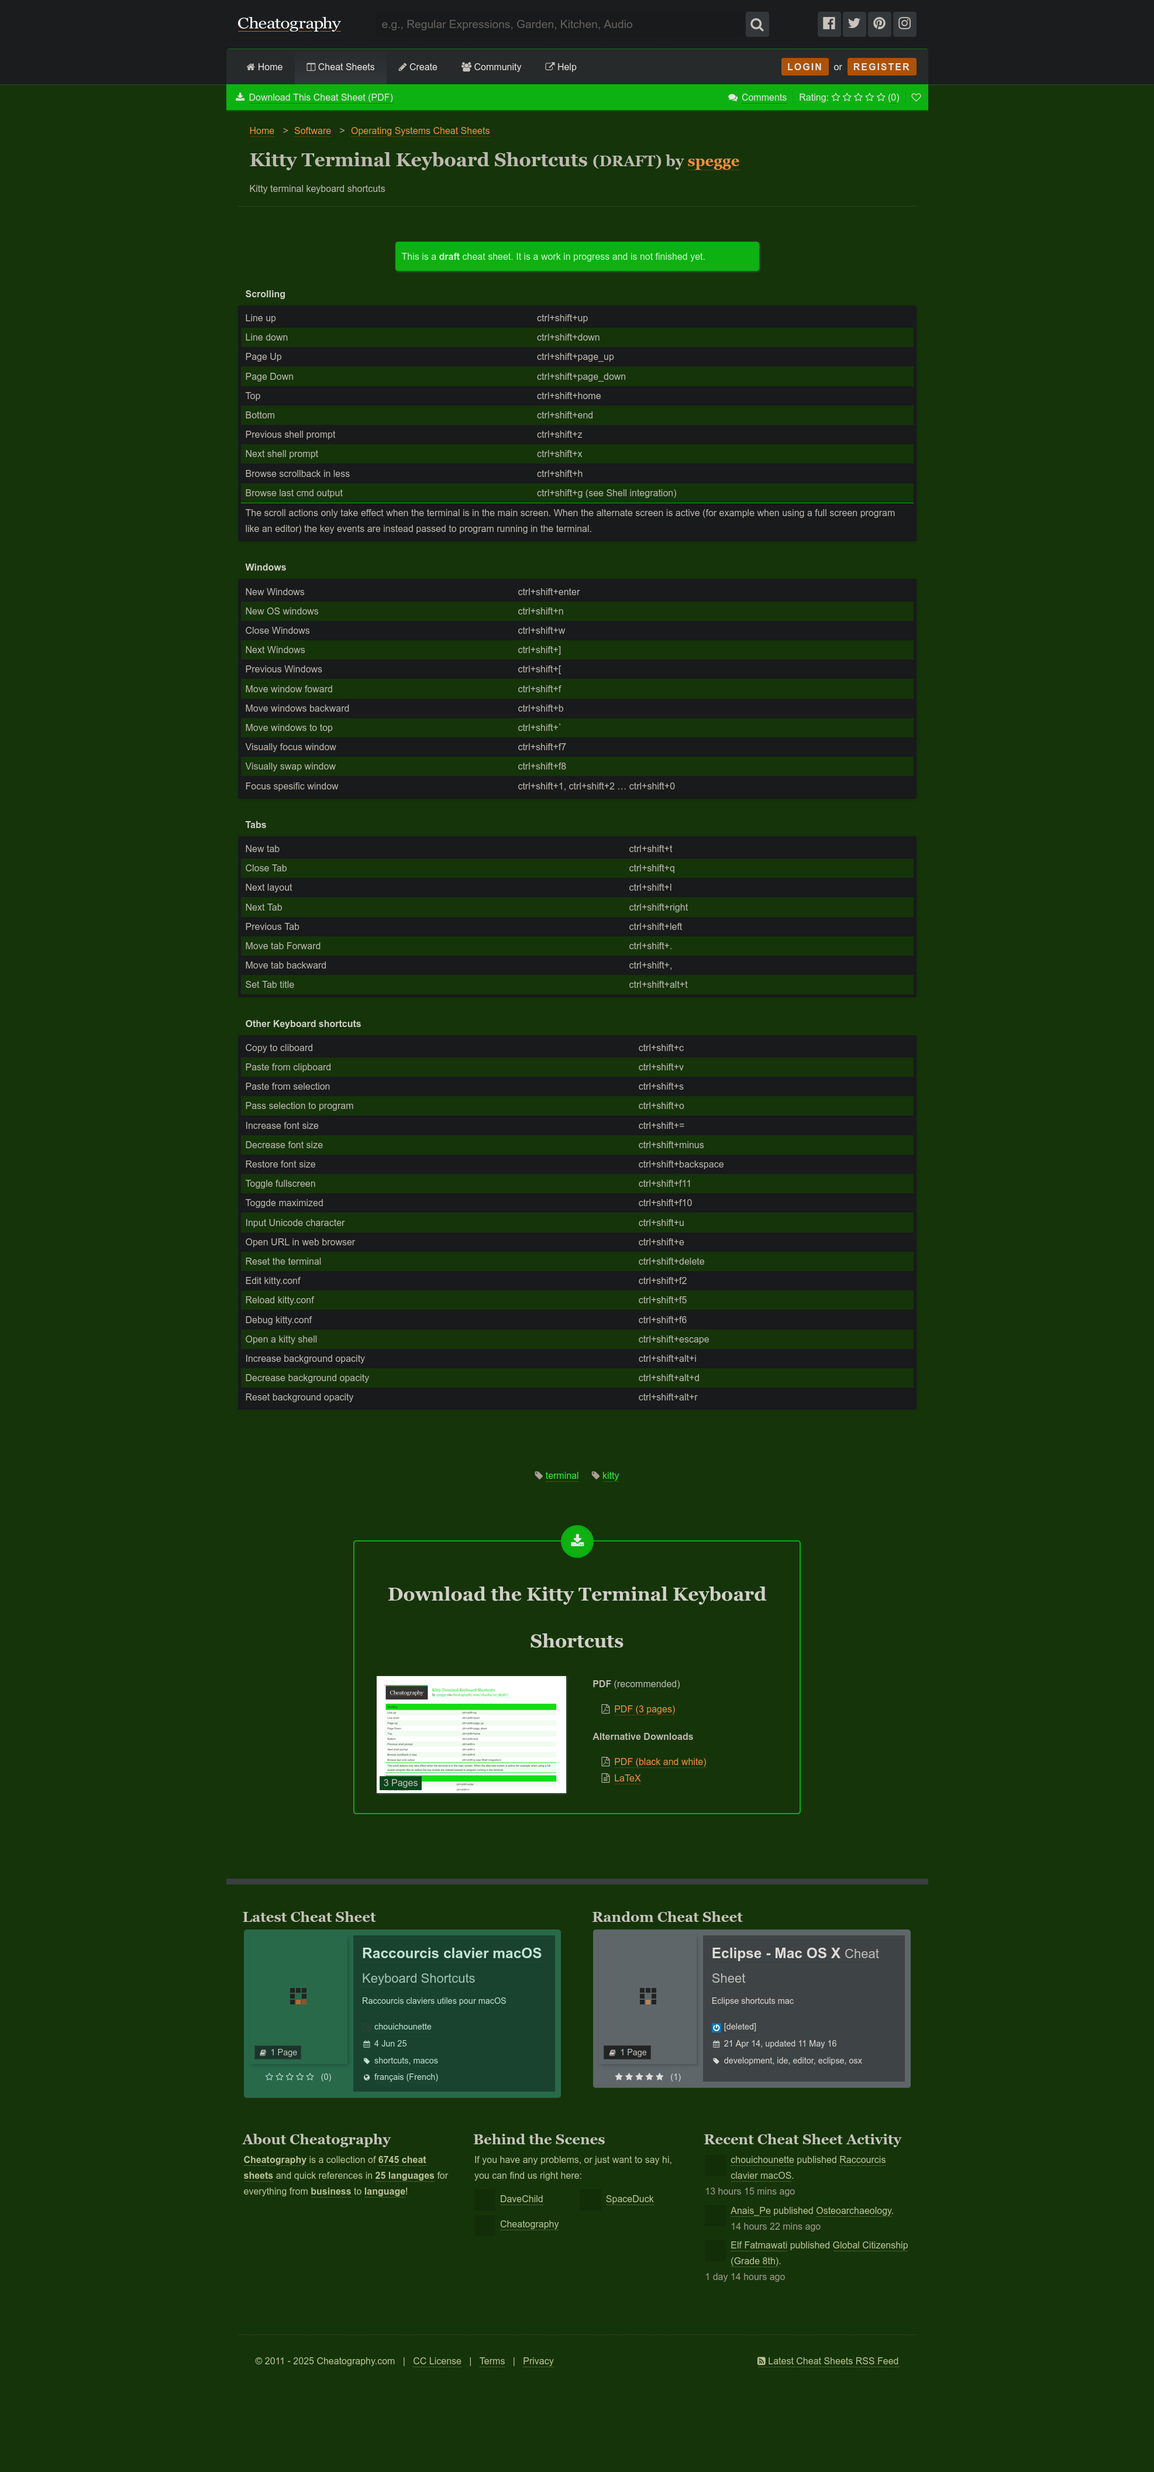Click the language link in About section

384,2191
